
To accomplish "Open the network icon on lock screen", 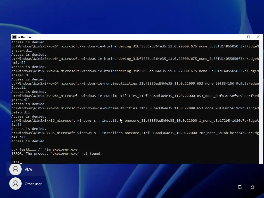I will pos(240,187).
